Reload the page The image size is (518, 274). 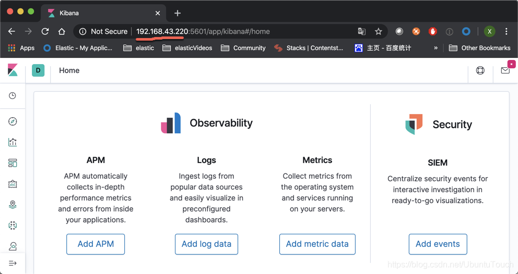[x=45, y=31]
